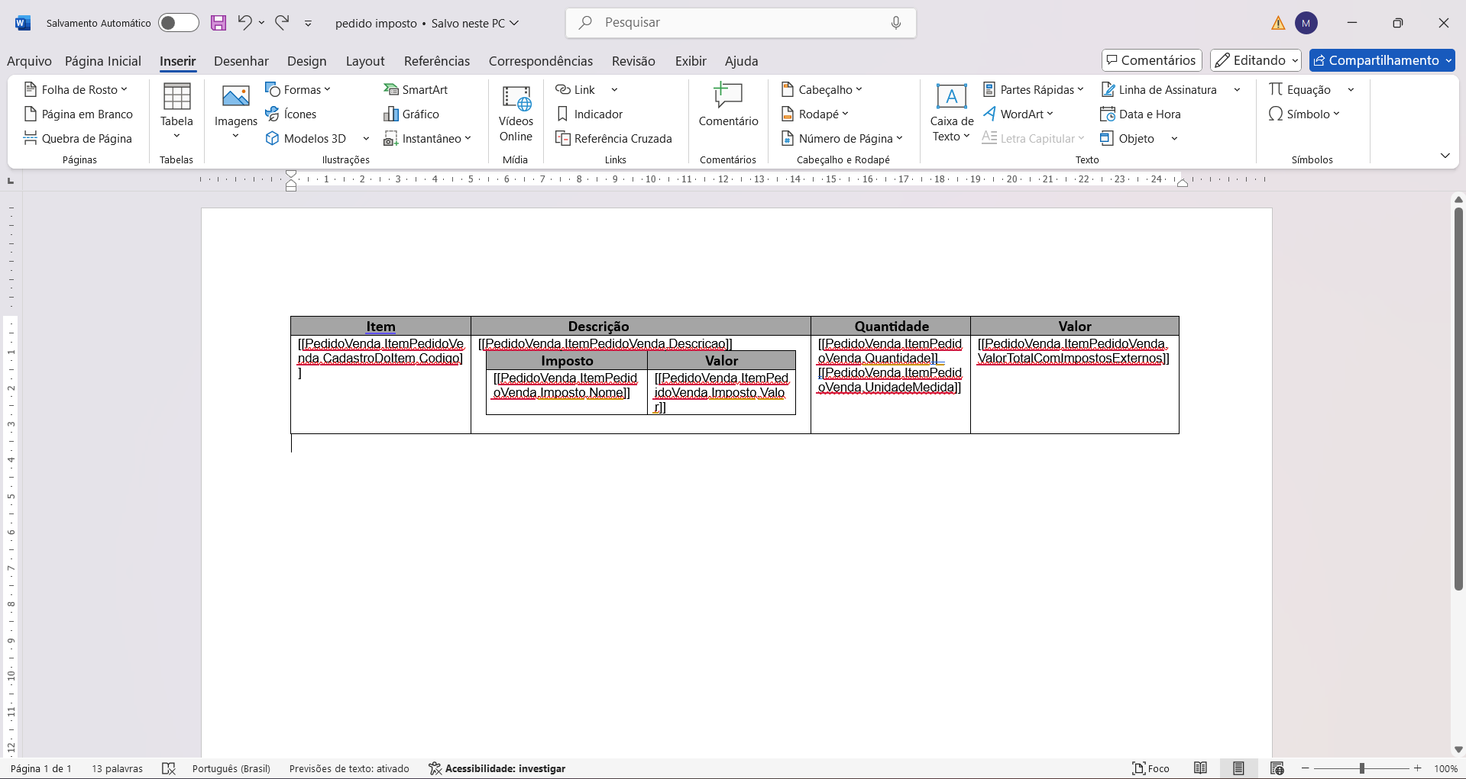This screenshot has height=779, width=1466.
Task: Add an Indicador bookmark
Action: [x=589, y=114]
